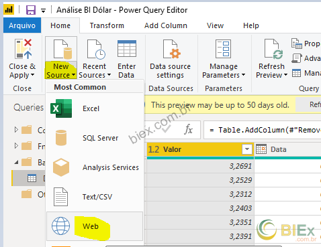Screen dimensions: 321x247
Task: Click the Power BI logo icon
Action: 9,9
